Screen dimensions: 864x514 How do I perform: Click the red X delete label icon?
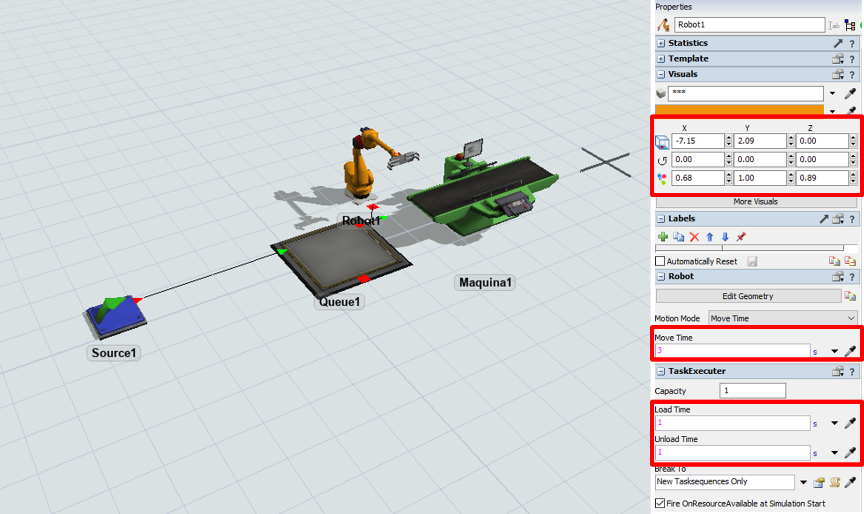coord(694,237)
